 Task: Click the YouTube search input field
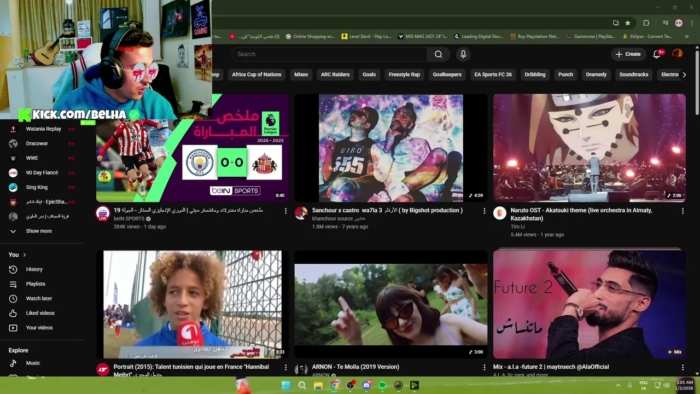(330, 54)
